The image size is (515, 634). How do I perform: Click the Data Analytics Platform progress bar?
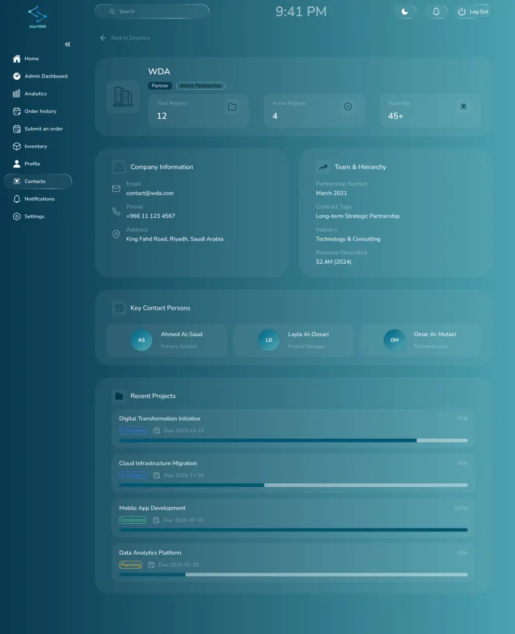coord(293,574)
